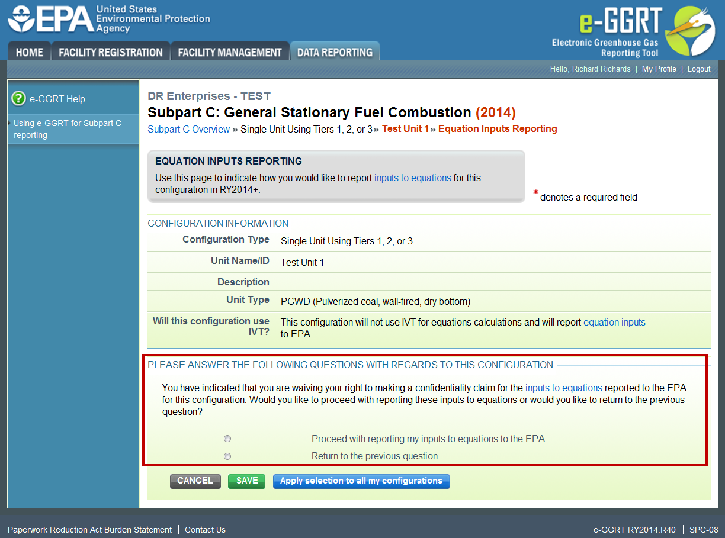Apply selection to all my configurations
The height and width of the screenshot is (538, 725).
pos(361,481)
